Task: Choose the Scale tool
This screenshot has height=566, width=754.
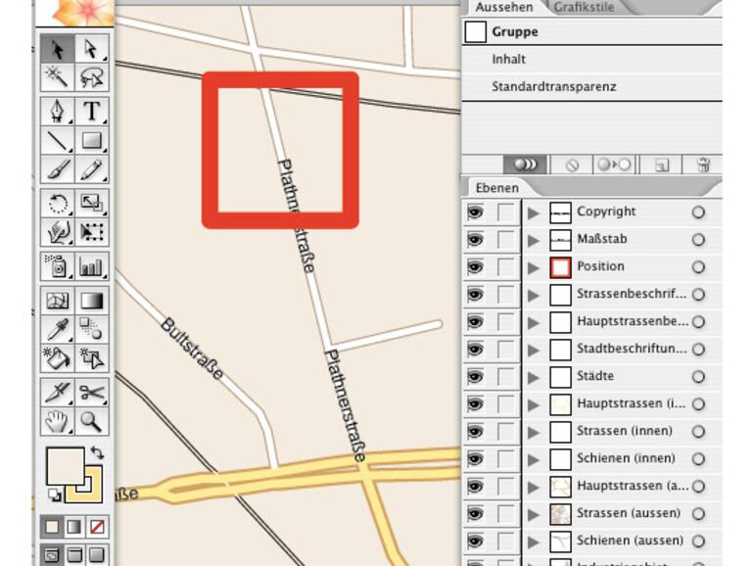Action: (x=92, y=203)
